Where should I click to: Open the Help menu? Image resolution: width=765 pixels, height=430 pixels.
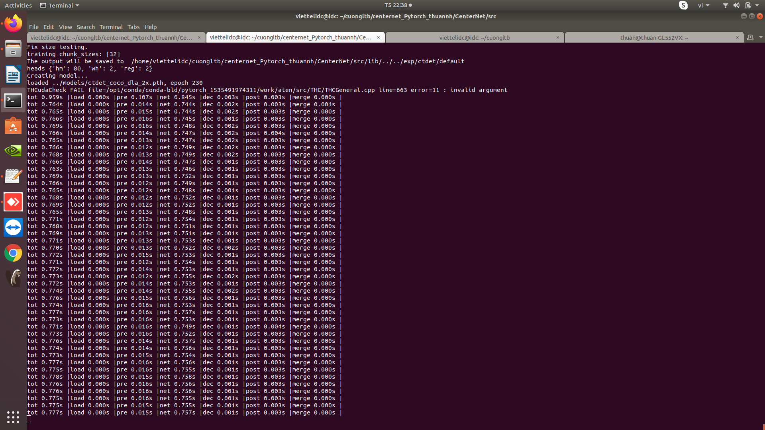pyautogui.click(x=151, y=27)
